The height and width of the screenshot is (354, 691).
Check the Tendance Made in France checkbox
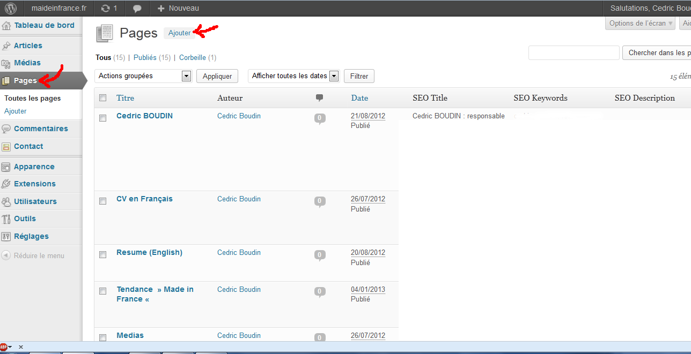coord(103,291)
